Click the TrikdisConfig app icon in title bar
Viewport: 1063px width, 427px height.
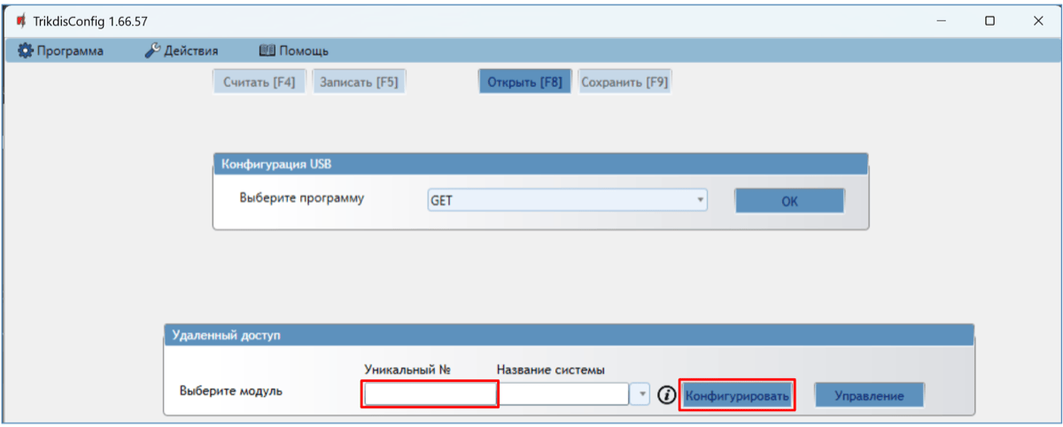tap(19, 20)
